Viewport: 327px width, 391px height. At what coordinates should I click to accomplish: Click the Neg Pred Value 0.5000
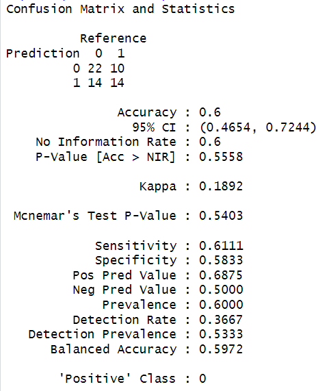click(x=221, y=290)
